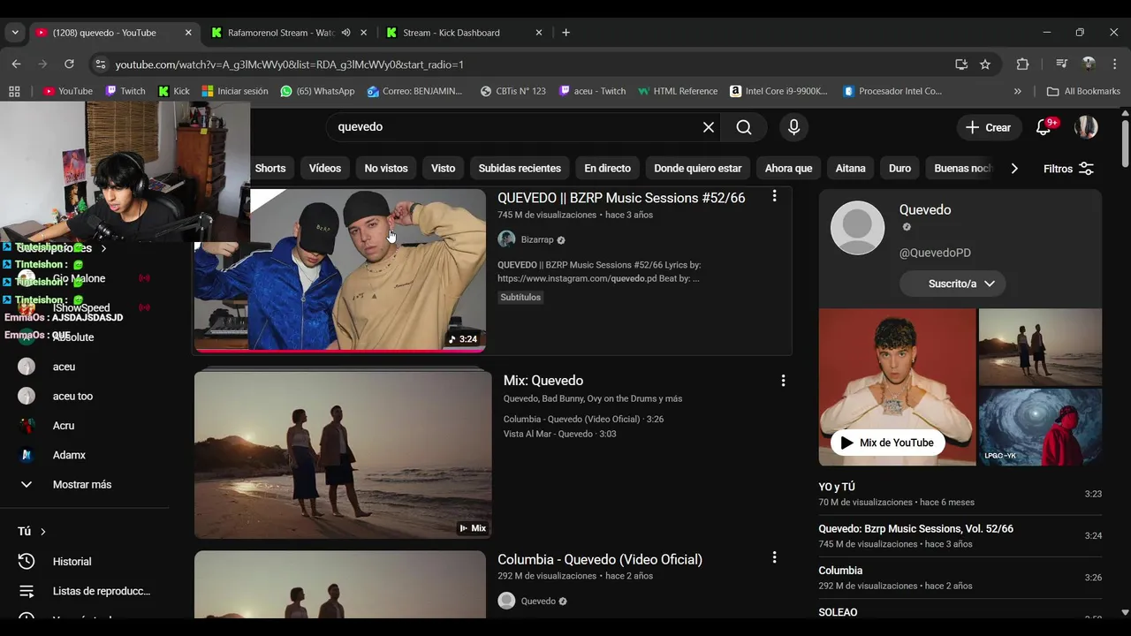This screenshot has height=636, width=1131.
Task: Open Historial in the sidebar
Action: coord(72,562)
